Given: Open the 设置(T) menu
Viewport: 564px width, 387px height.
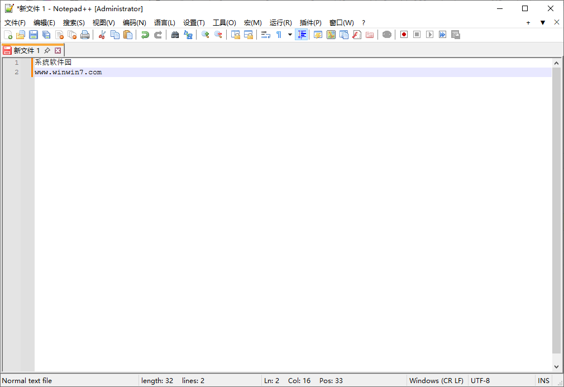Looking at the screenshot, I should [194, 23].
